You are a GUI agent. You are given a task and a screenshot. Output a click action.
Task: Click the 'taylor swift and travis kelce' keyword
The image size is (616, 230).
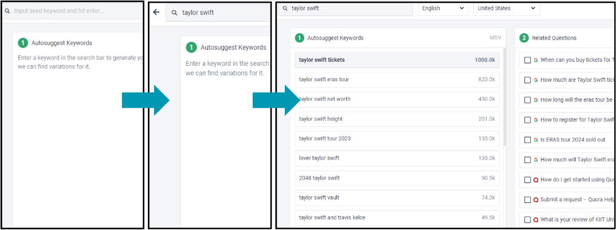(x=397, y=217)
